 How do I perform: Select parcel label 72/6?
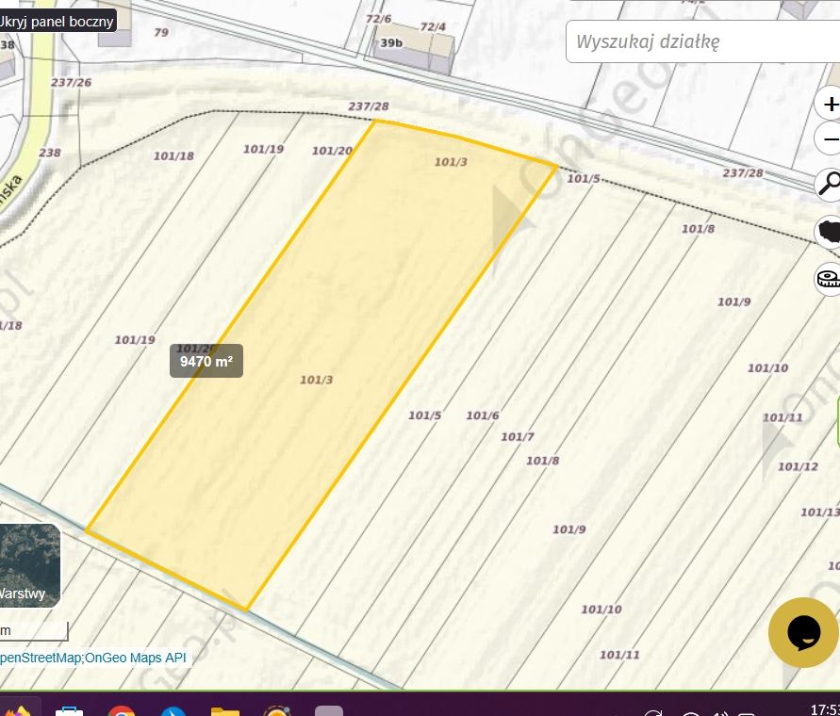coord(379,19)
